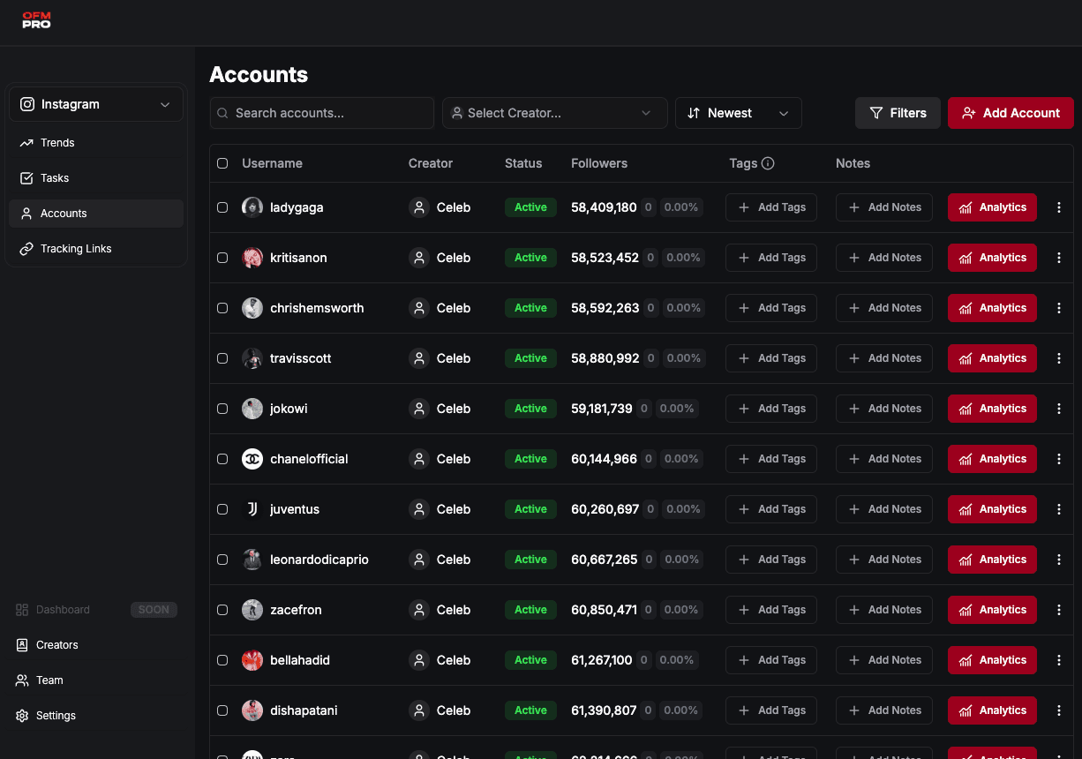Open more options for kritisanon

(1059, 258)
